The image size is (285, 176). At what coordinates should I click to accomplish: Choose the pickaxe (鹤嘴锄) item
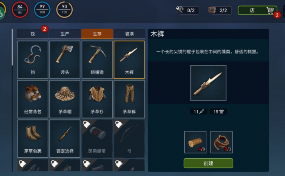tap(97, 60)
